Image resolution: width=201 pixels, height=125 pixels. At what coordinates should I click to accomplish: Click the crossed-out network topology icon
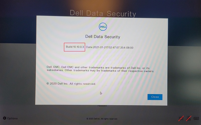(189, 118)
